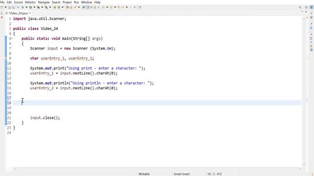Open the minimized Problems view icon

[x=312, y=38]
